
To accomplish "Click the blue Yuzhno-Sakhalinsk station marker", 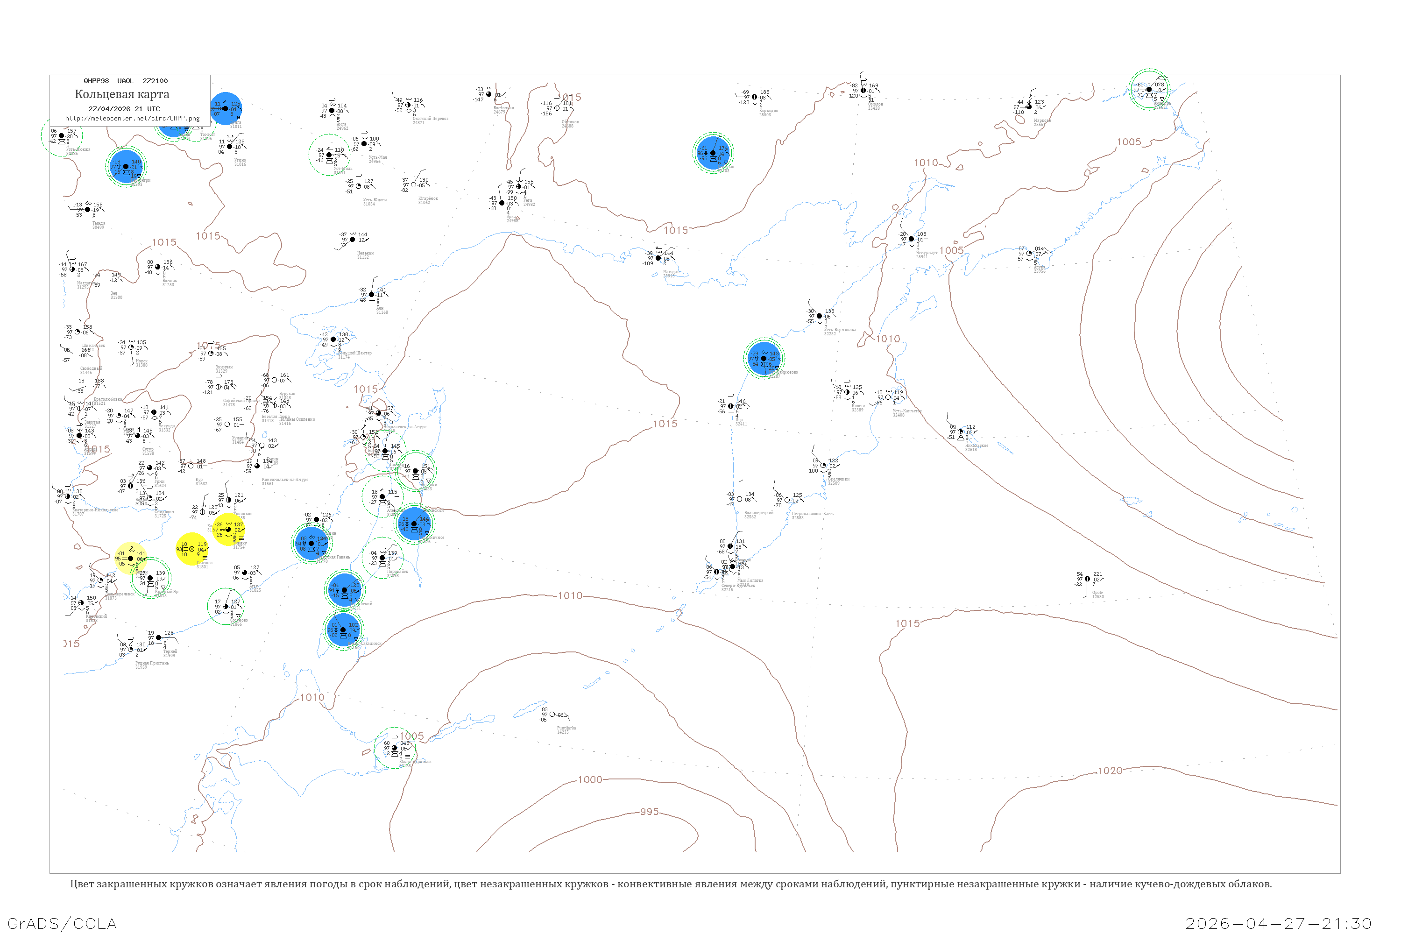I will [x=343, y=630].
